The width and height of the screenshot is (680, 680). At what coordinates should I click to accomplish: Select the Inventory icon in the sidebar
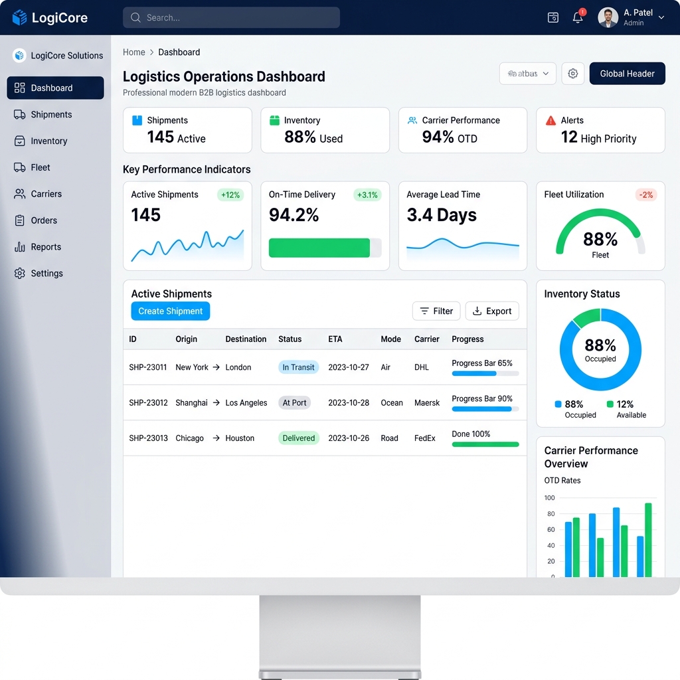click(x=18, y=141)
